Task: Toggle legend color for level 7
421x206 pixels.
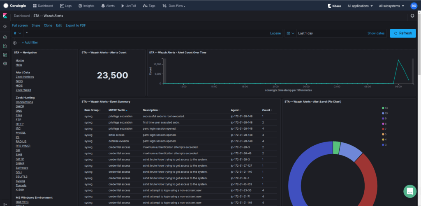Action: tap(384, 129)
